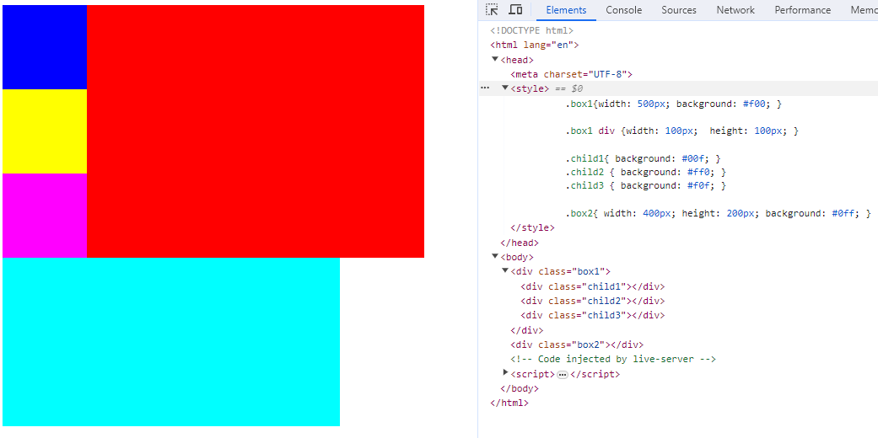Select the div class child3 node

tap(592, 316)
